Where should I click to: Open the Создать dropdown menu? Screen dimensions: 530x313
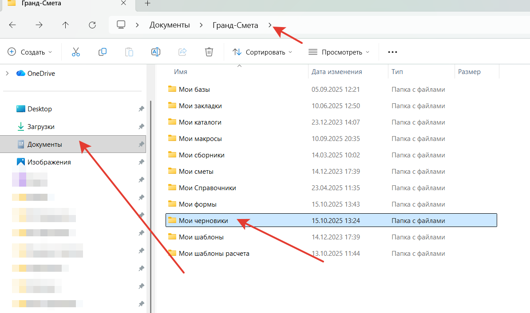[x=30, y=52]
